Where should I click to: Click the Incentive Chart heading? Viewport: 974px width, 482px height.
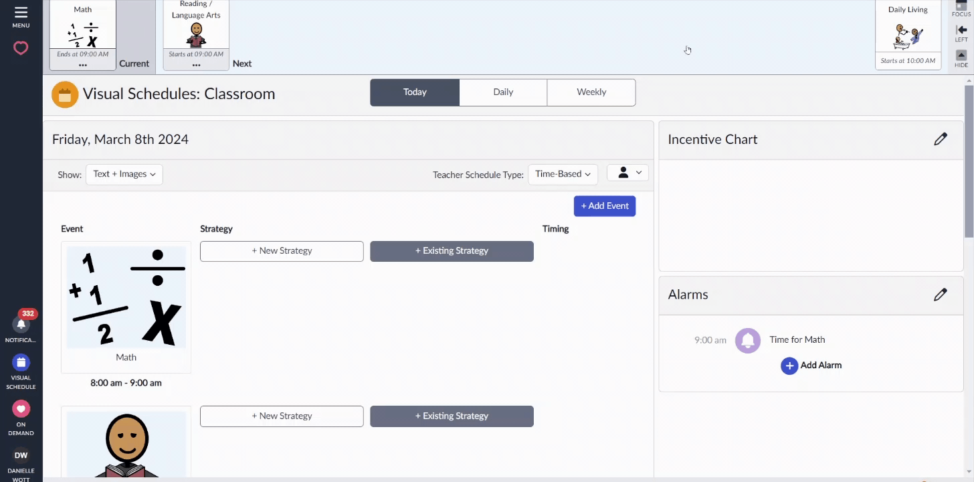coord(712,140)
